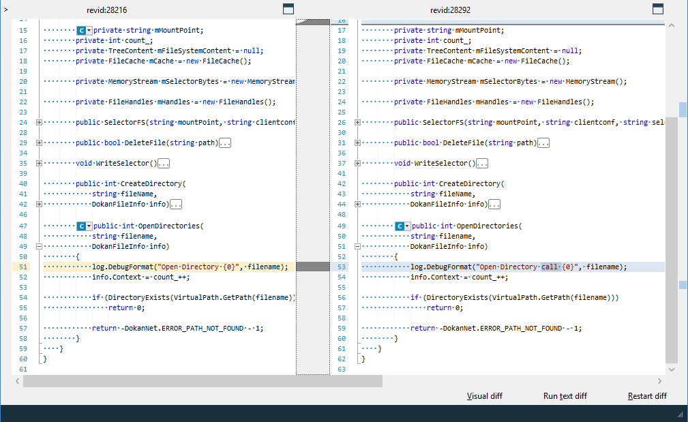The image size is (688, 422).
Task: Click the collapsed ellipsis box after DeleteFile, left pane
Action: pyautogui.click(x=225, y=143)
